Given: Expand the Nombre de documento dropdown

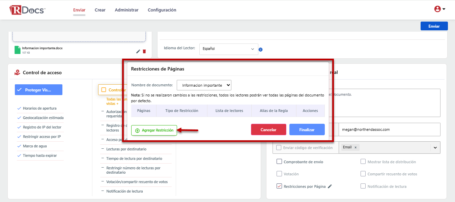Looking at the screenshot, I should (204, 85).
